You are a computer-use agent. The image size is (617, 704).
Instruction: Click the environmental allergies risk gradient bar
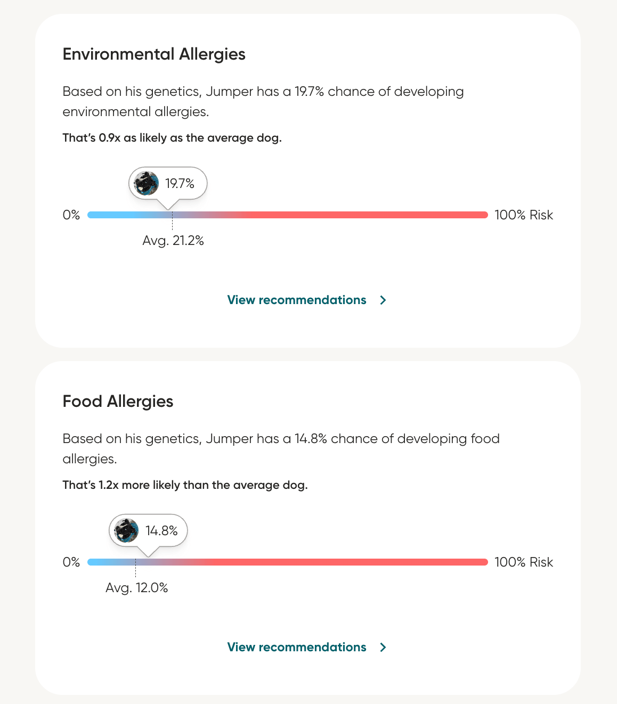(288, 215)
